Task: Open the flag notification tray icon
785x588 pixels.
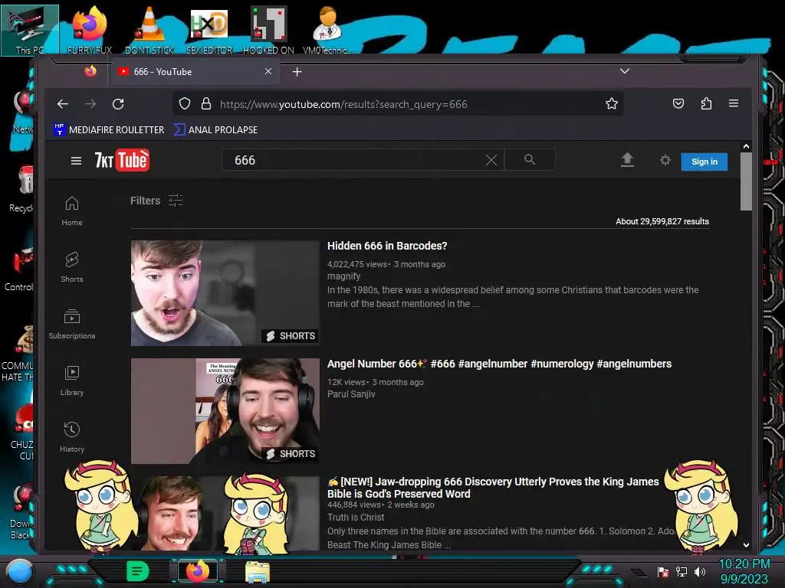Action: [663, 571]
